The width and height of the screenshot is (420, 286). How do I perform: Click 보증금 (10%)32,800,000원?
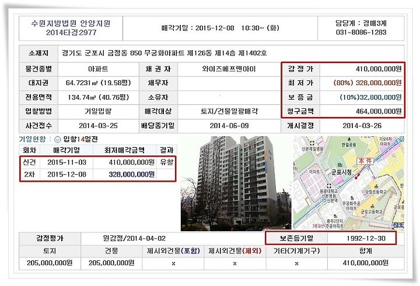[370, 97]
